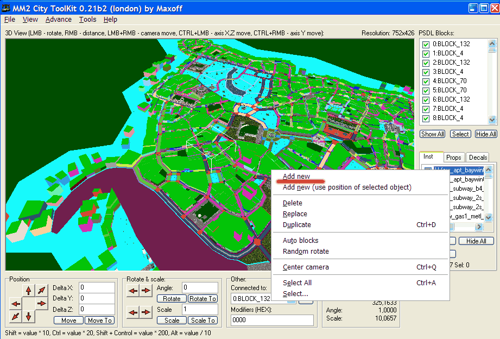This screenshot has height=339, width=500.
Task: Click the right arrow beside Scale
Action: (145, 312)
